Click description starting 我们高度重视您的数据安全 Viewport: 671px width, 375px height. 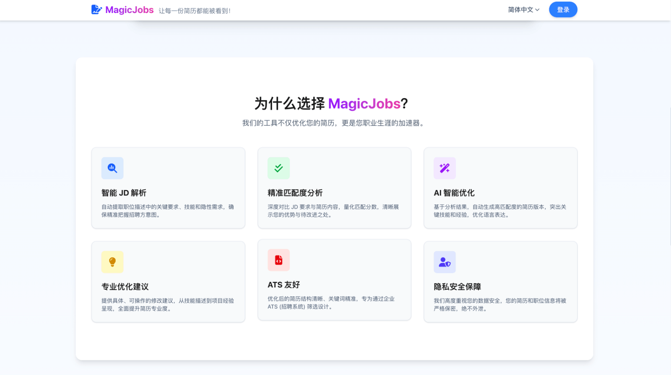(x=500, y=305)
